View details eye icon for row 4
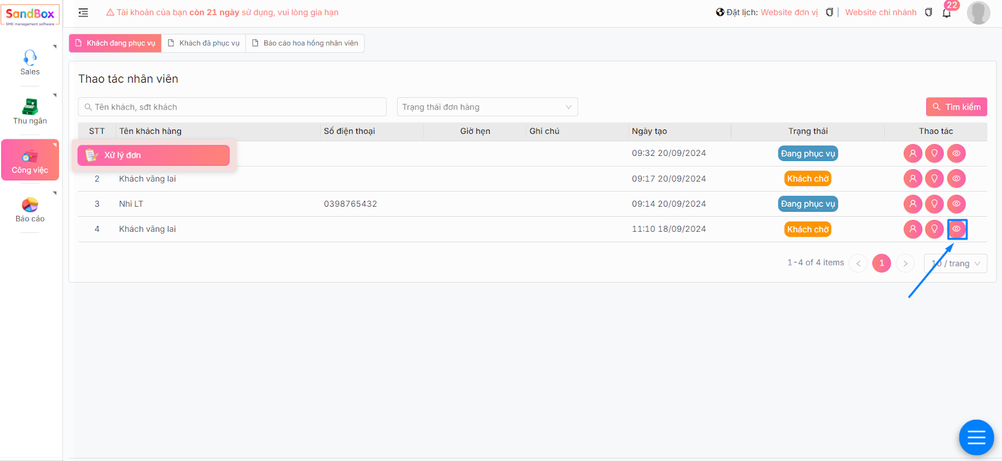This screenshot has width=1002, height=461. 956,229
